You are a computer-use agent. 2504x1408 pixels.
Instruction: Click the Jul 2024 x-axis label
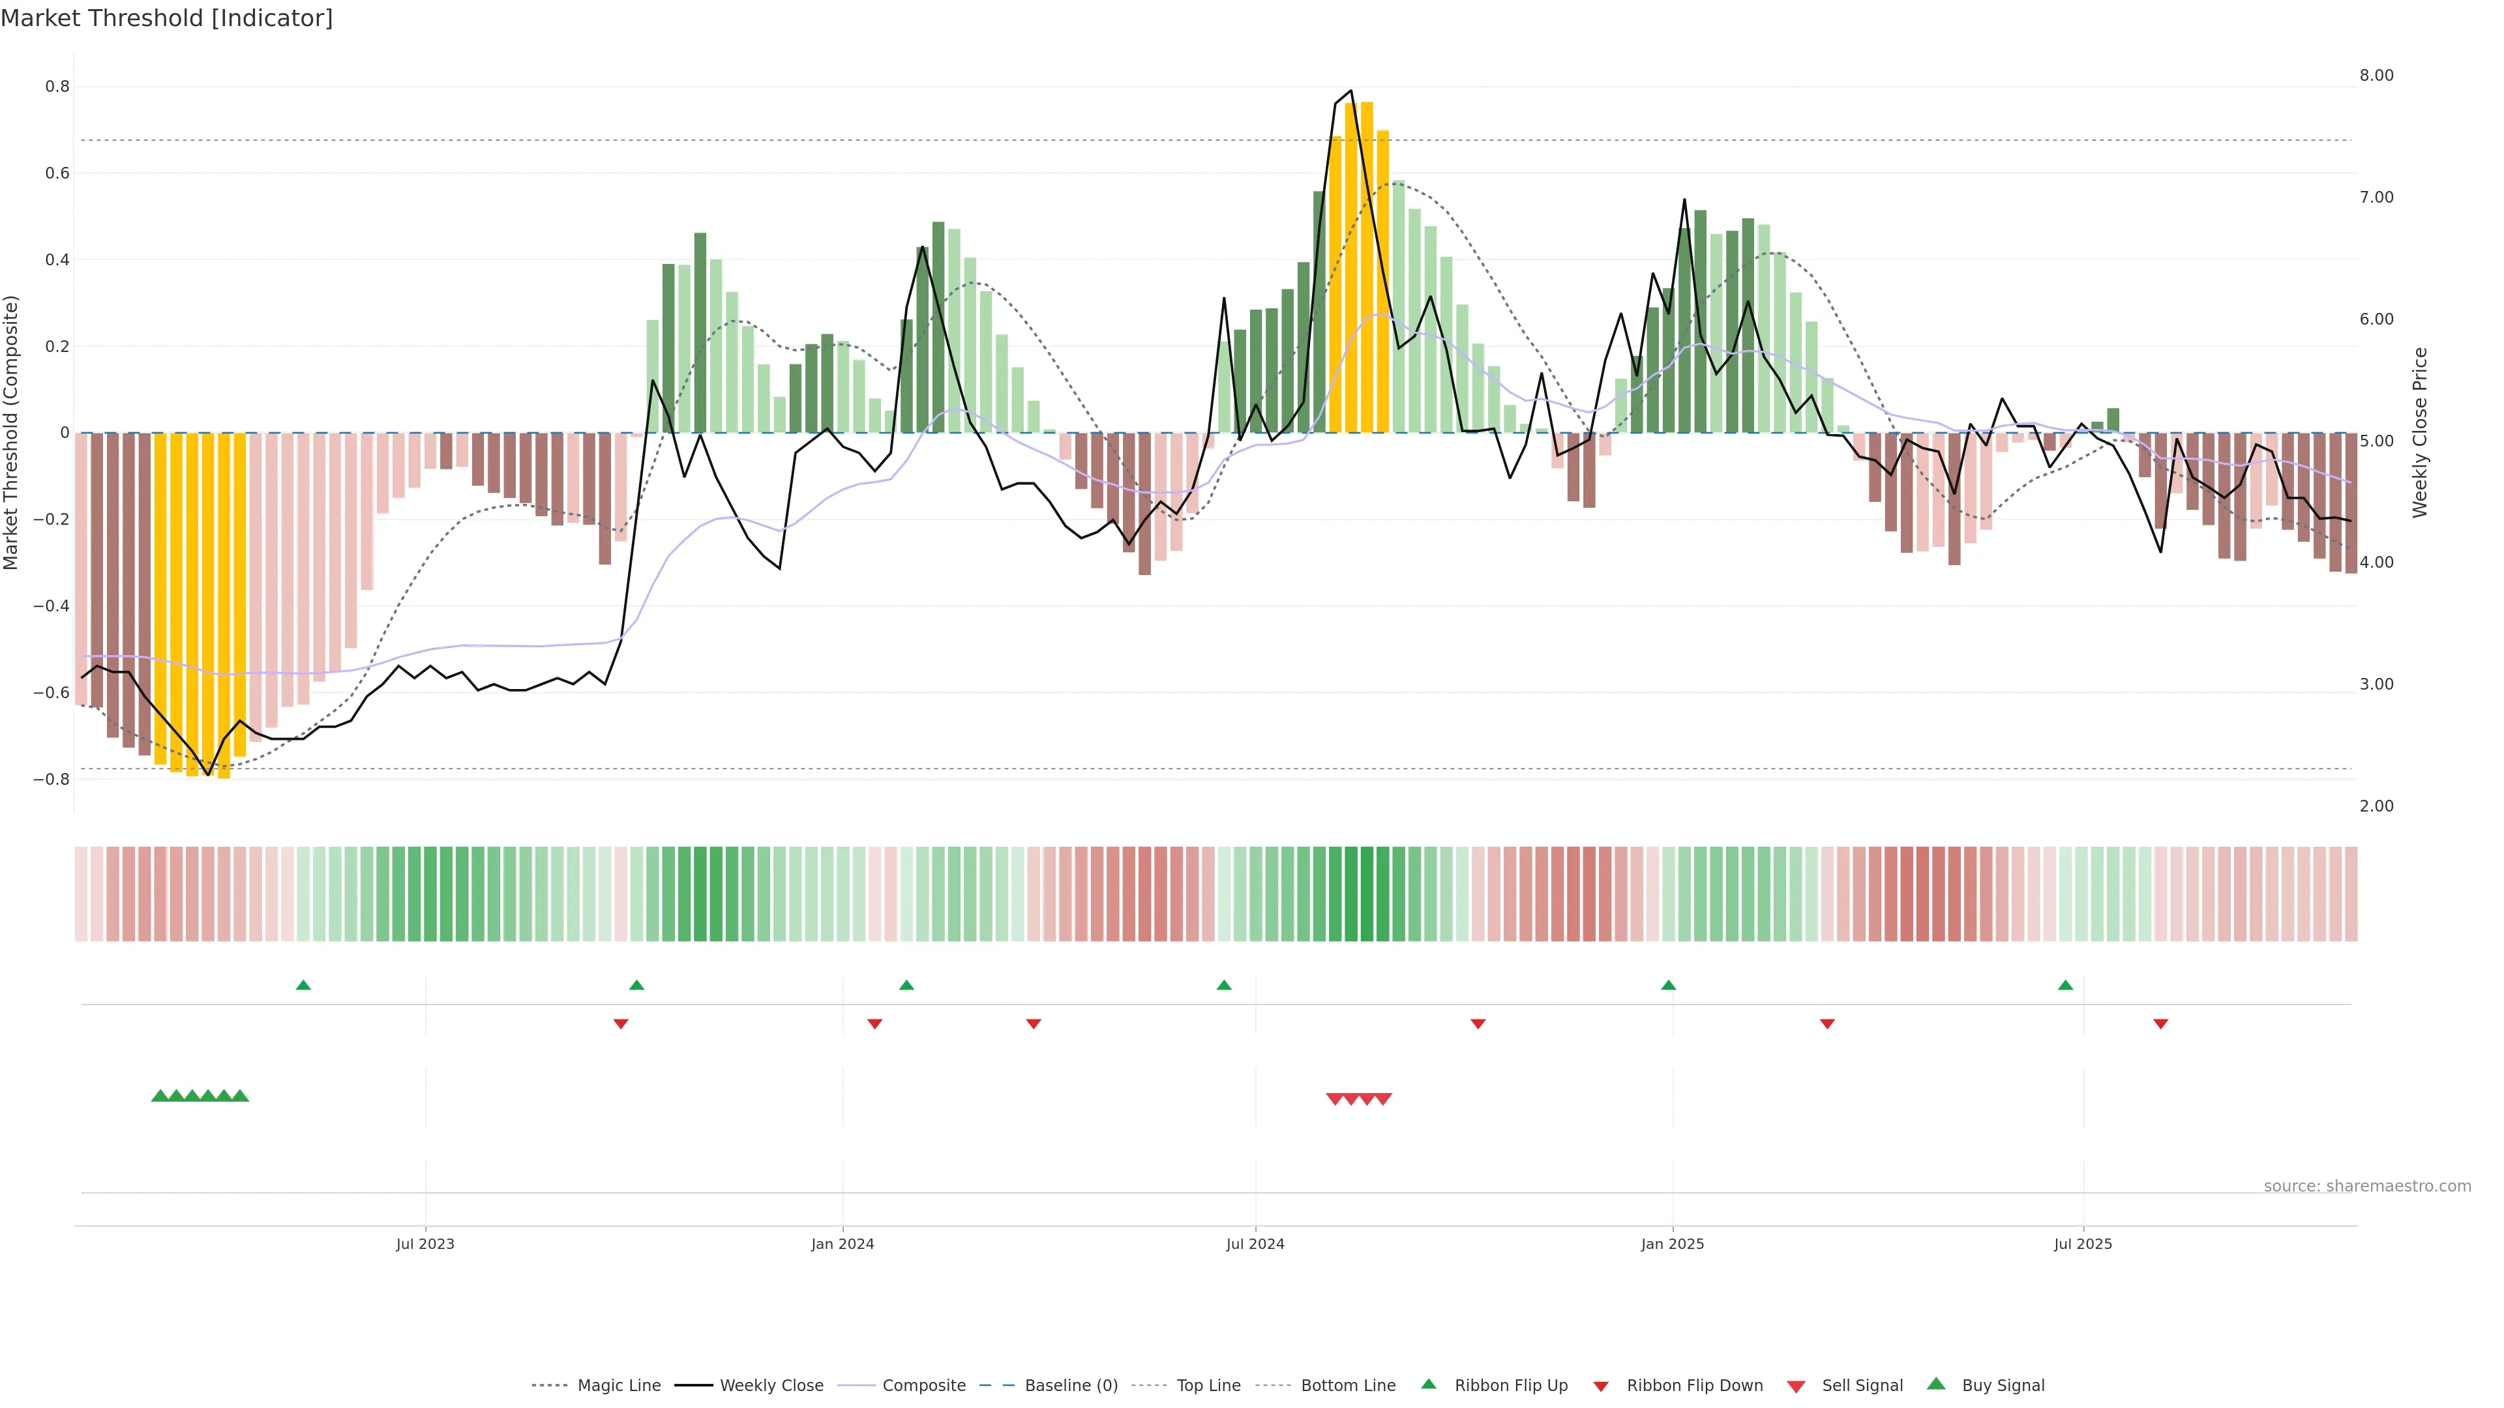(1255, 1244)
